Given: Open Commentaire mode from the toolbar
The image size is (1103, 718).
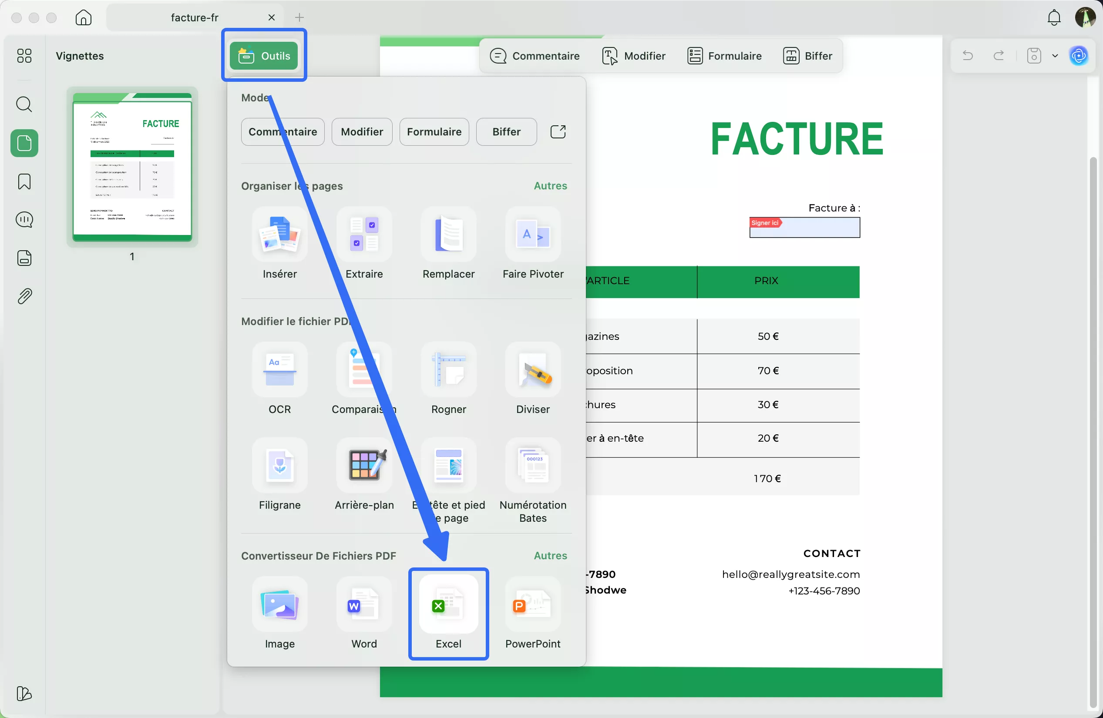Looking at the screenshot, I should tap(535, 56).
